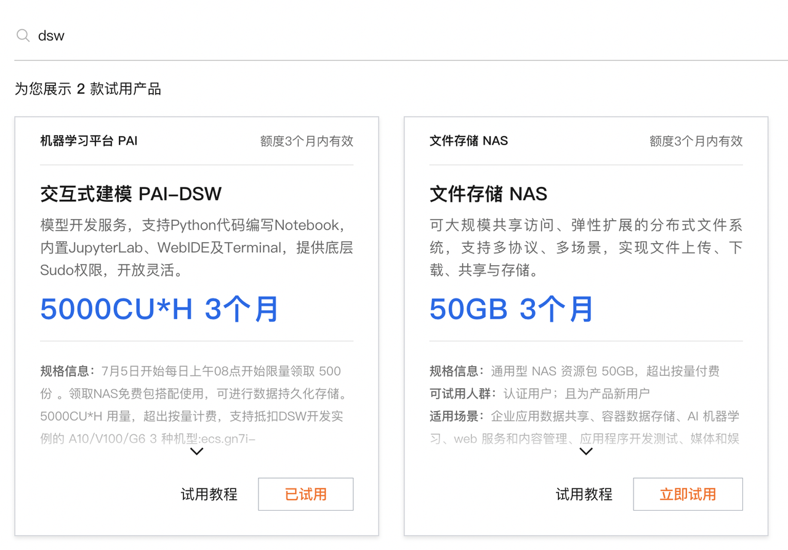This screenshot has width=788, height=550.
Task: Select the 交互式建模 PAI-DSW product title
Action: click(131, 194)
